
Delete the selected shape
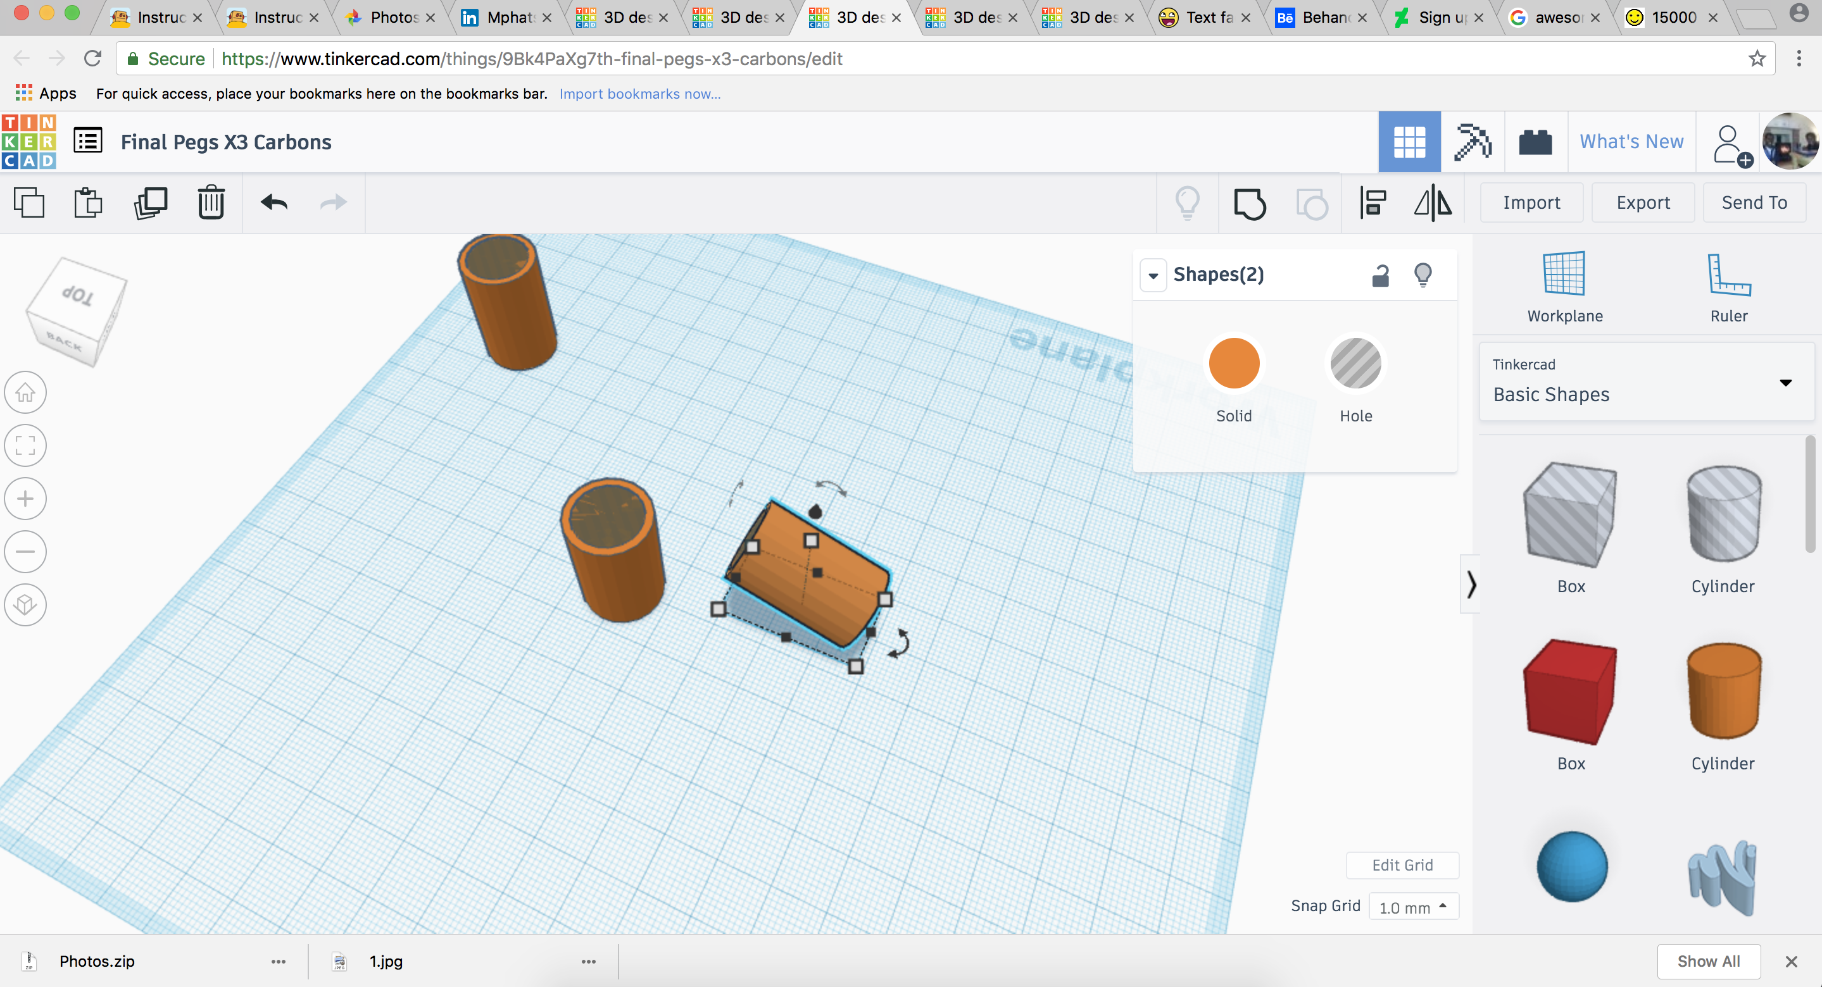coord(210,203)
